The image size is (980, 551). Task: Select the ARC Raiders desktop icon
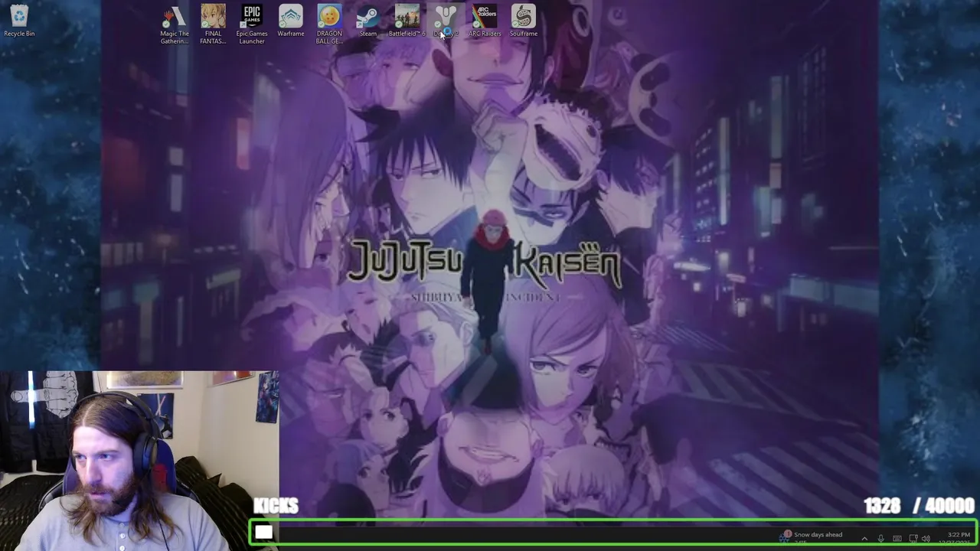(485, 21)
